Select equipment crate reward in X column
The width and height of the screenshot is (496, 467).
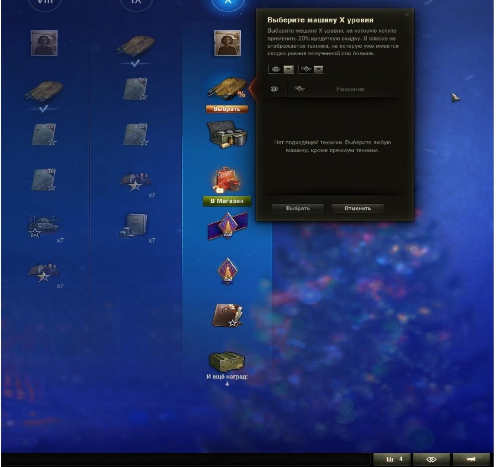pyautogui.click(x=227, y=134)
